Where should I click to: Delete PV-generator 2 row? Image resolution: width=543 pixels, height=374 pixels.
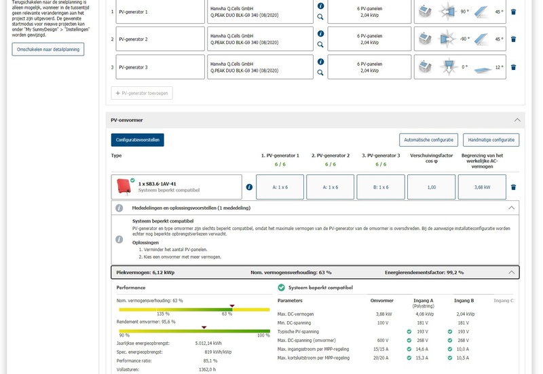coord(514,39)
